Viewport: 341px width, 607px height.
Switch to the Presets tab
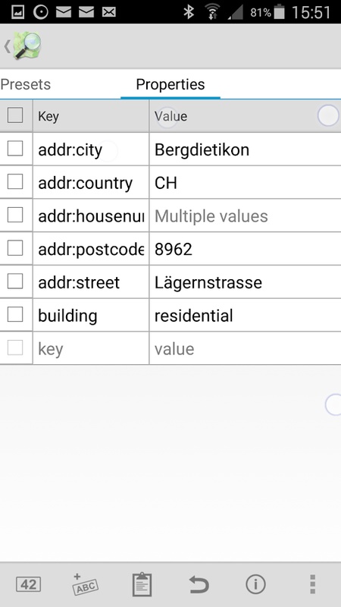point(26,84)
